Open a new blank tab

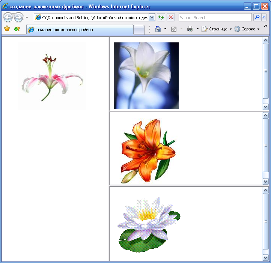(139, 30)
